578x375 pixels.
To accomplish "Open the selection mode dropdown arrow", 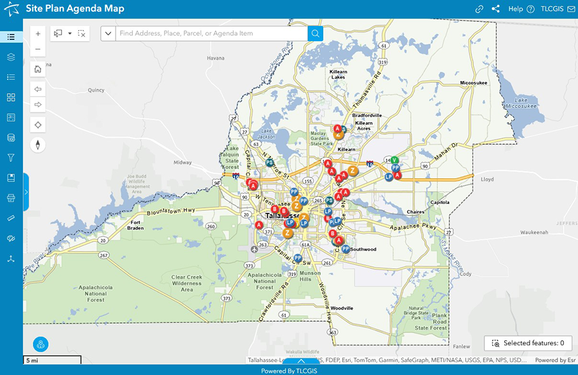I will 69,33.
